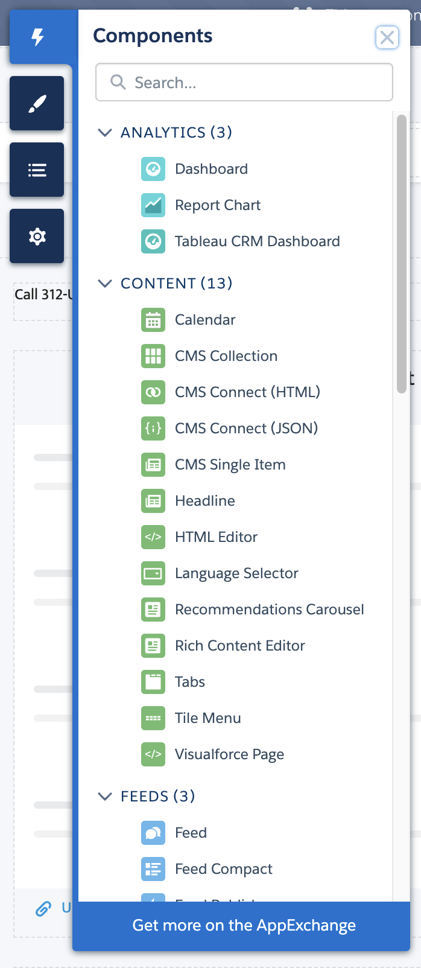
Task: Select the Calendar component icon
Action: coord(153,320)
